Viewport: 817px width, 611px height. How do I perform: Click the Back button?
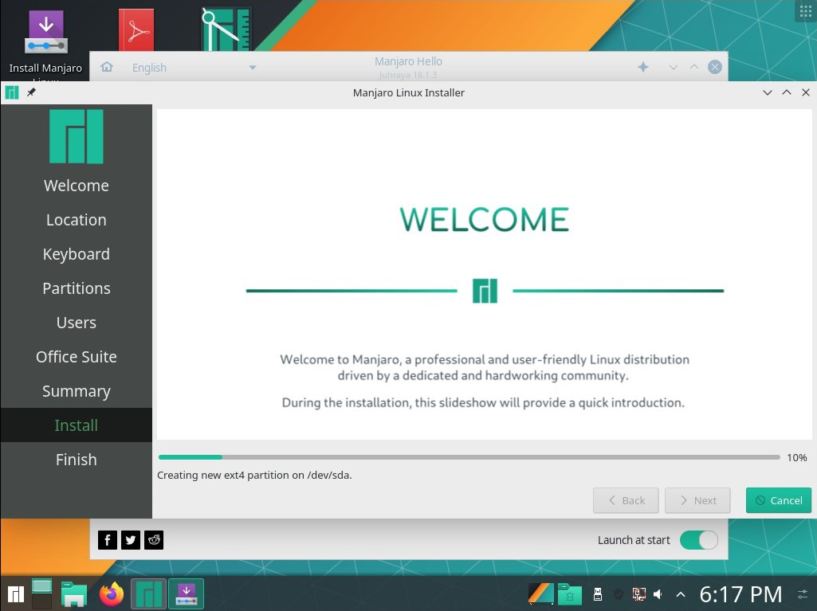[626, 500]
